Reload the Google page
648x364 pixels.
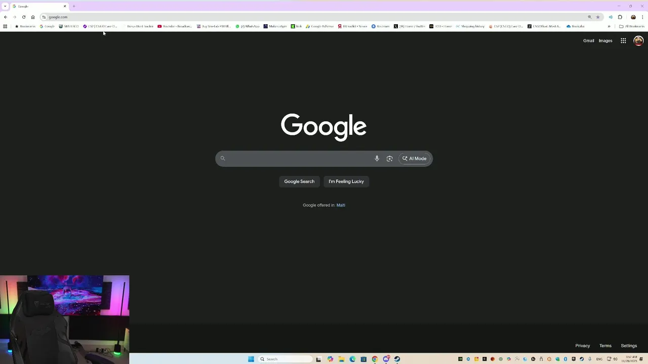tap(24, 17)
